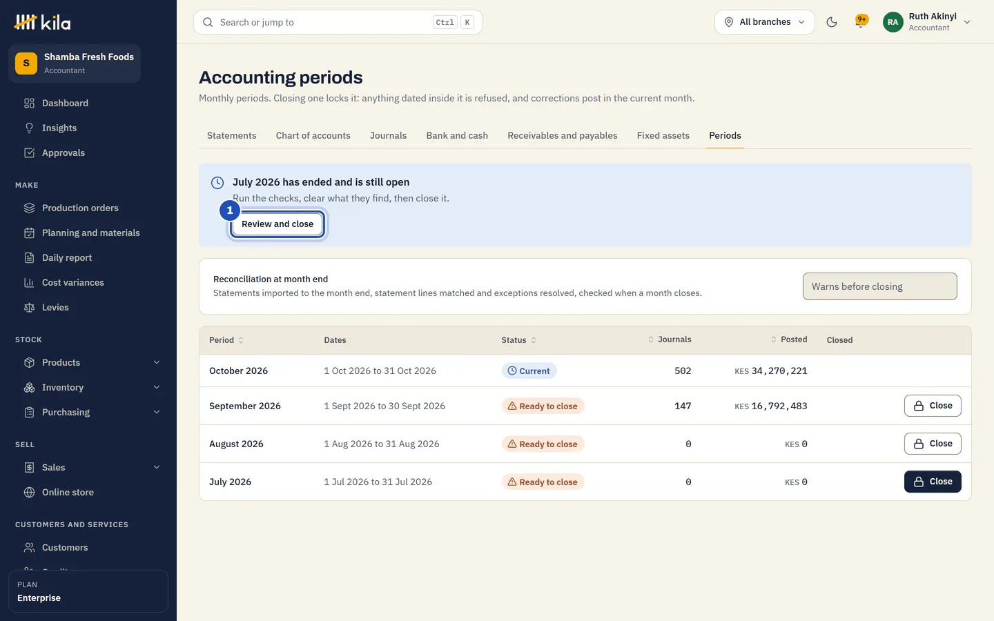994x621 pixels.
Task: Focus the Search or jump to field
Action: tap(338, 22)
